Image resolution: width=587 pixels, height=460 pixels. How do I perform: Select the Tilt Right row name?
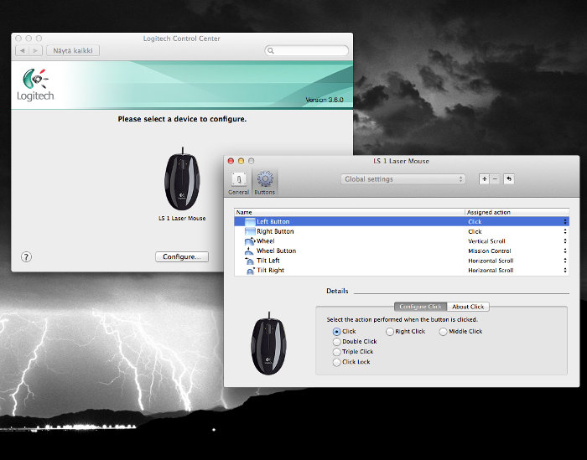270,271
